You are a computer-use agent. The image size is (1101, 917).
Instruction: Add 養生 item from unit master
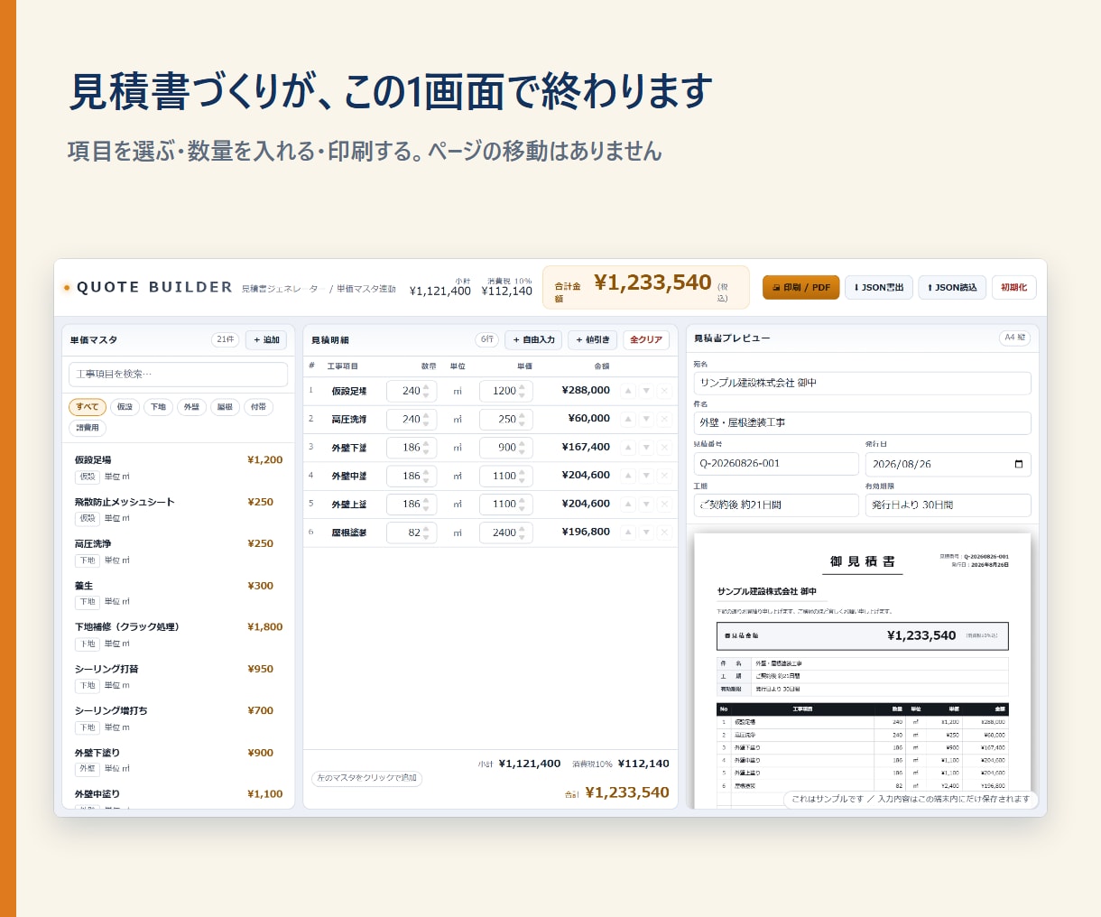coord(178,593)
